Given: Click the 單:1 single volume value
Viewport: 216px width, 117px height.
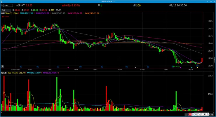Looking at the screenshot, I should click(x=100, y=5).
